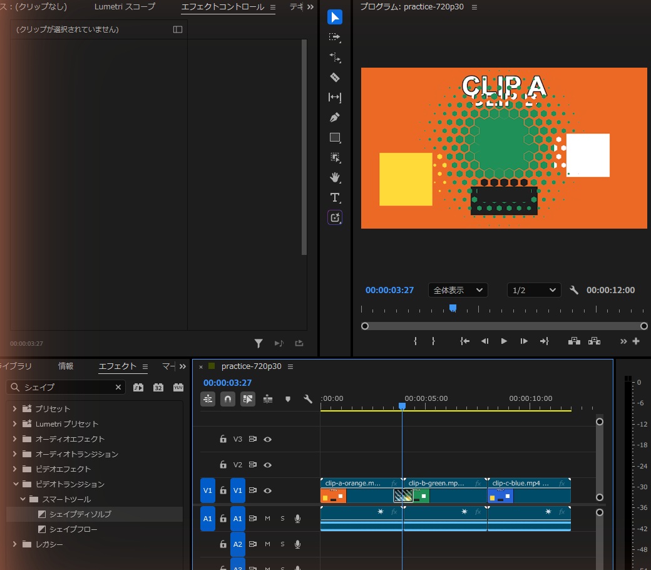This screenshot has width=651, height=570.
Task: Open the 1/2 playback resolution dropdown
Action: point(534,290)
